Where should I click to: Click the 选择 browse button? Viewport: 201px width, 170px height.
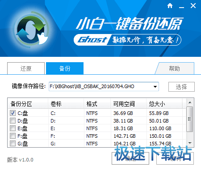click(181, 87)
